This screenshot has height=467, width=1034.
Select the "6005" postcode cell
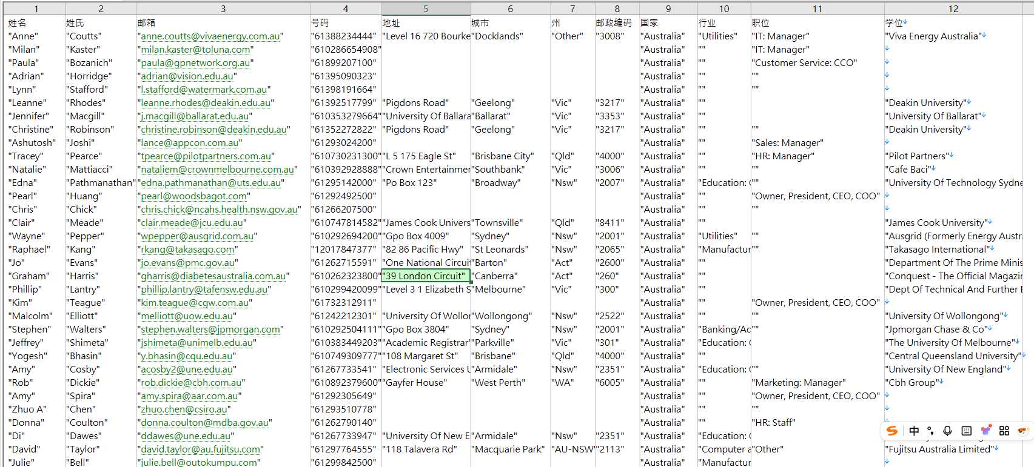tap(617, 383)
